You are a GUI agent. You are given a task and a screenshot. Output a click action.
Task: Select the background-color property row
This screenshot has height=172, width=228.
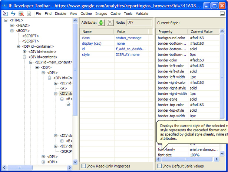pos(188,38)
